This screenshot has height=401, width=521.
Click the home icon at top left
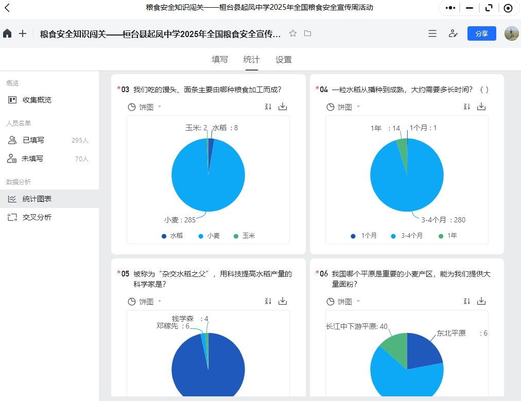point(7,33)
